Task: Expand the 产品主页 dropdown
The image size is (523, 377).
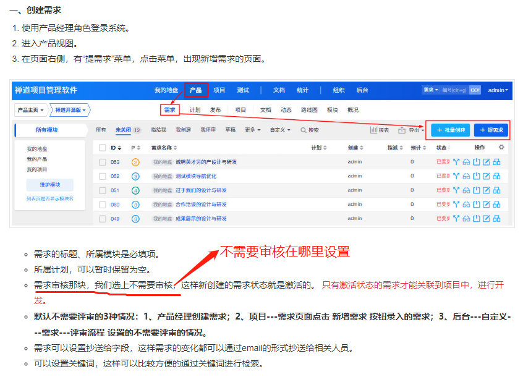Action: (x=30, y=110)
